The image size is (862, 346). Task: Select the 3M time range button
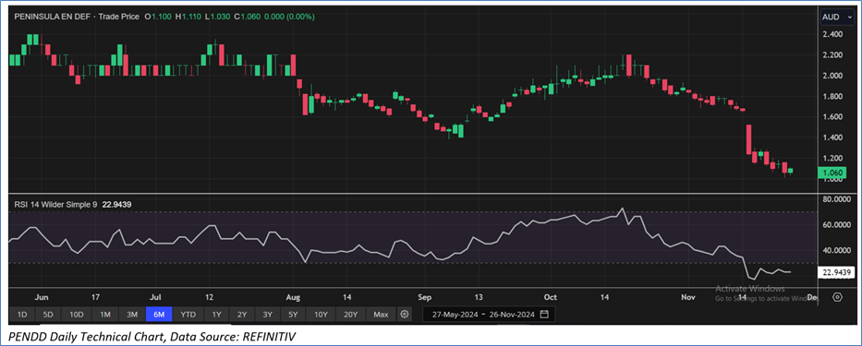(x=132, y=315)
